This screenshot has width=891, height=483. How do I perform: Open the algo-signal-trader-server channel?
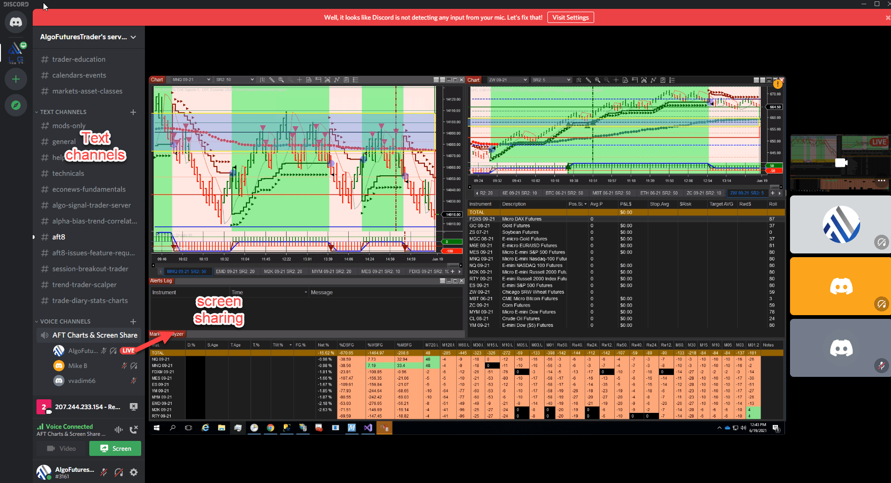[88, 205]
